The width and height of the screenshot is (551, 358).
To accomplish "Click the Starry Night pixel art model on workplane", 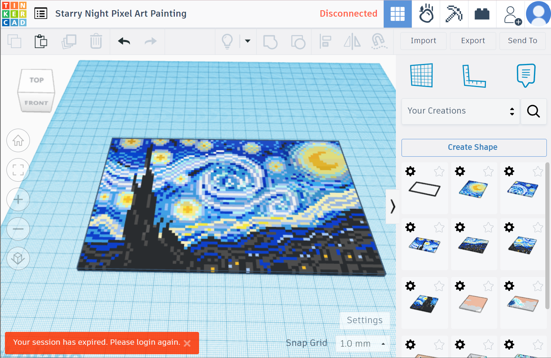I will (x=231, y=206).
